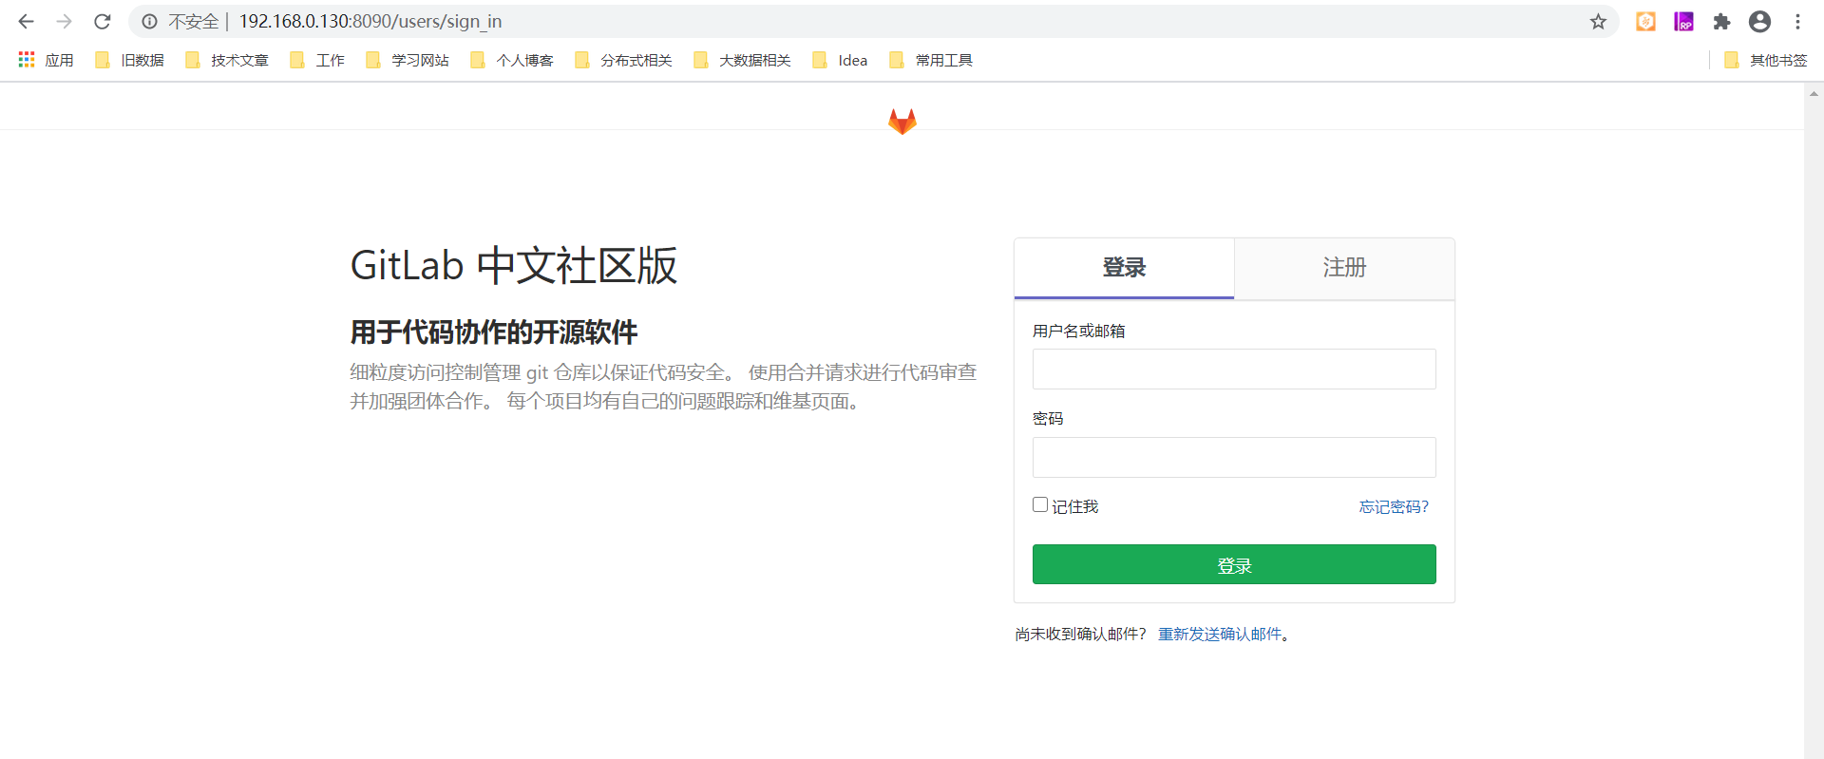Open the Chrome three-dot menu
Viewport: 1824px width, 759px height.
pyautogui.click(x=1797, y=21)
